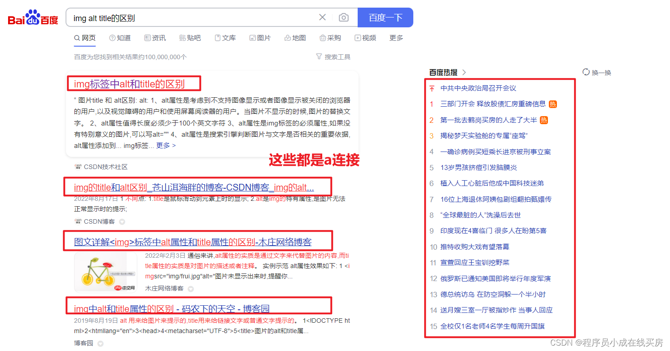This screenshot has height=351, width=670.
Task: Open hot topic 中共中央政治局召开会议
Action: pos(478,88)
